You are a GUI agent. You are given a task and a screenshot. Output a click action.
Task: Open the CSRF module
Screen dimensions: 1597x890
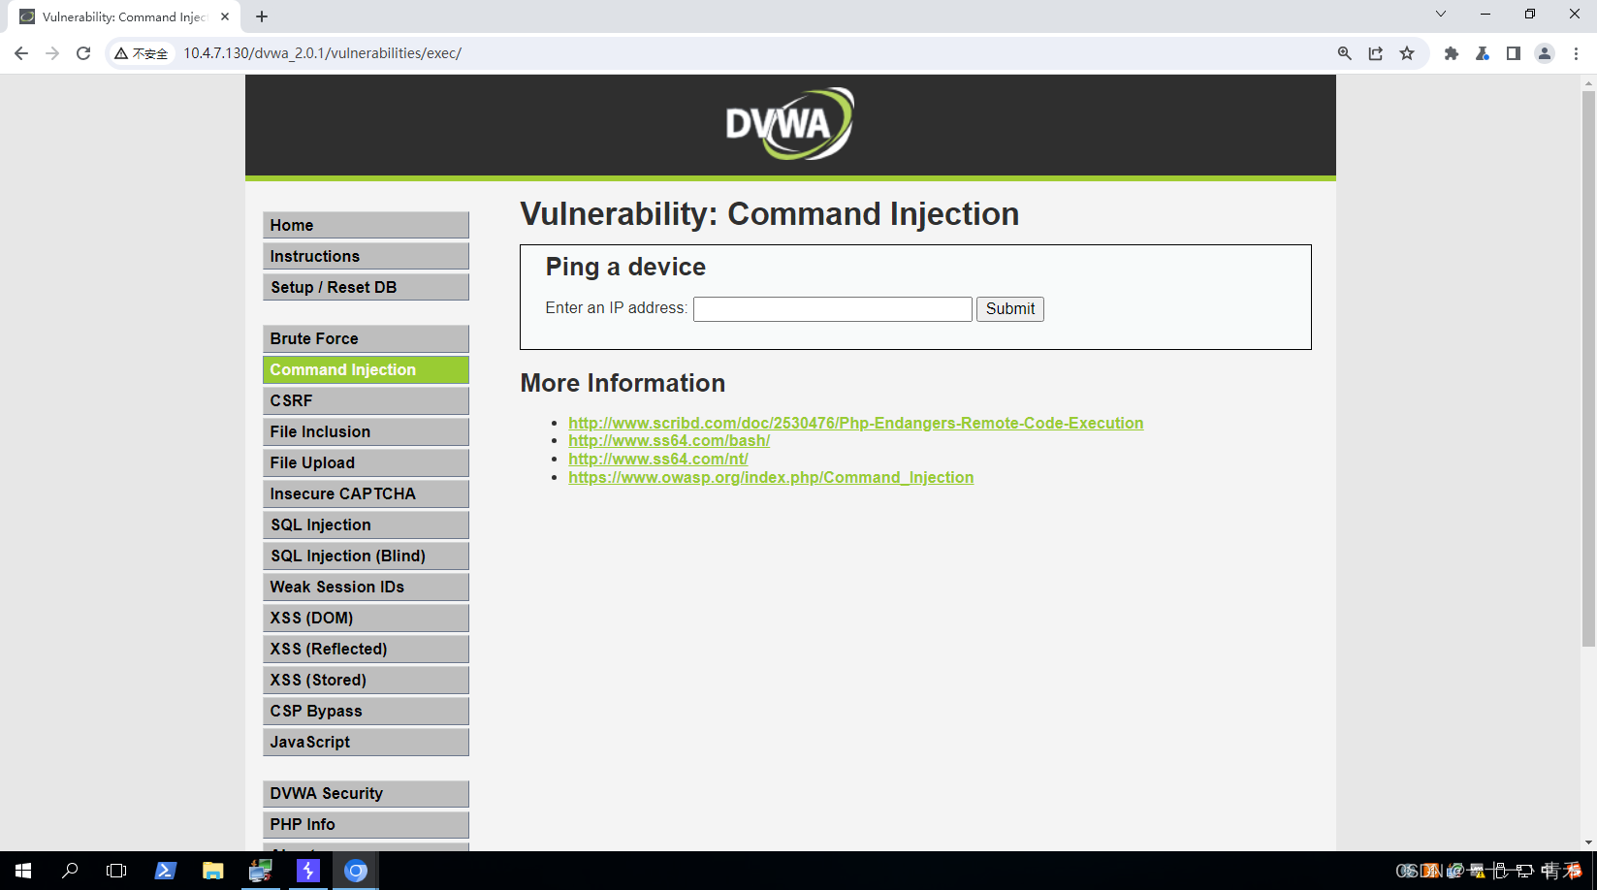coord(366,400)
